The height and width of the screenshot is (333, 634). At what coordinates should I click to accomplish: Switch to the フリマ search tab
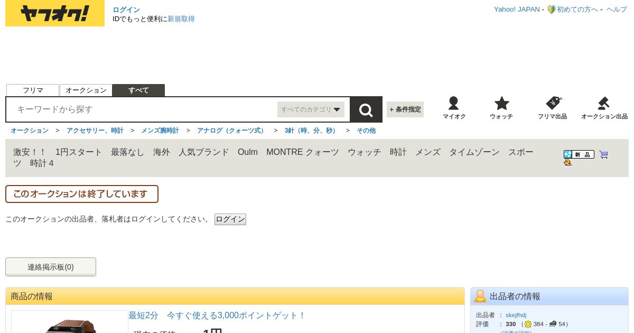pyautogui.click(x=33, y=90)
